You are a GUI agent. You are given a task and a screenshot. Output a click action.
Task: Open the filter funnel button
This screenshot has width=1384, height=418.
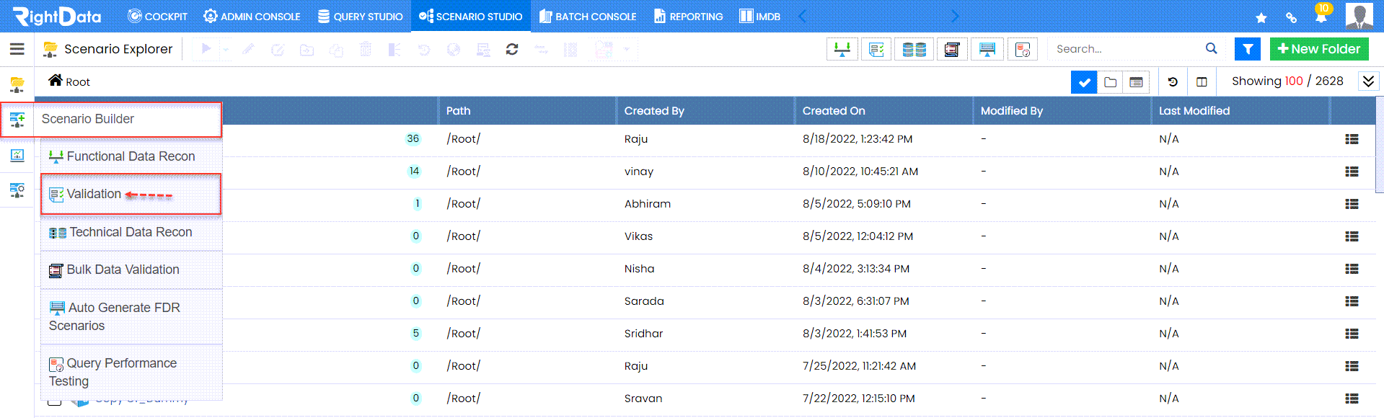tap(1247, 49)
